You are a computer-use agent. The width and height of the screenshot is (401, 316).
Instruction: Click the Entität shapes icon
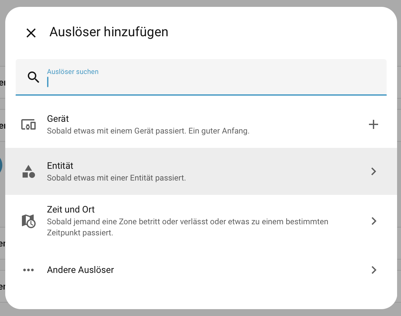click(28, 171)
